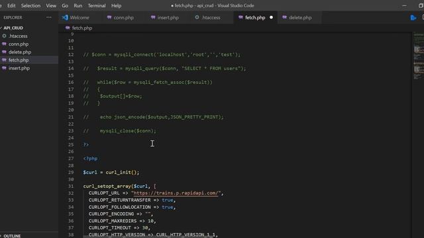Switch to the delete.php tab
This screenshot has height=238, width=424.
pyautogui.click(x=300, y=18)
